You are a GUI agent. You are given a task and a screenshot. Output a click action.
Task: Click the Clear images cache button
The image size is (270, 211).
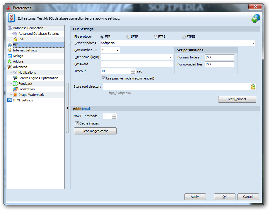(95, 131)
